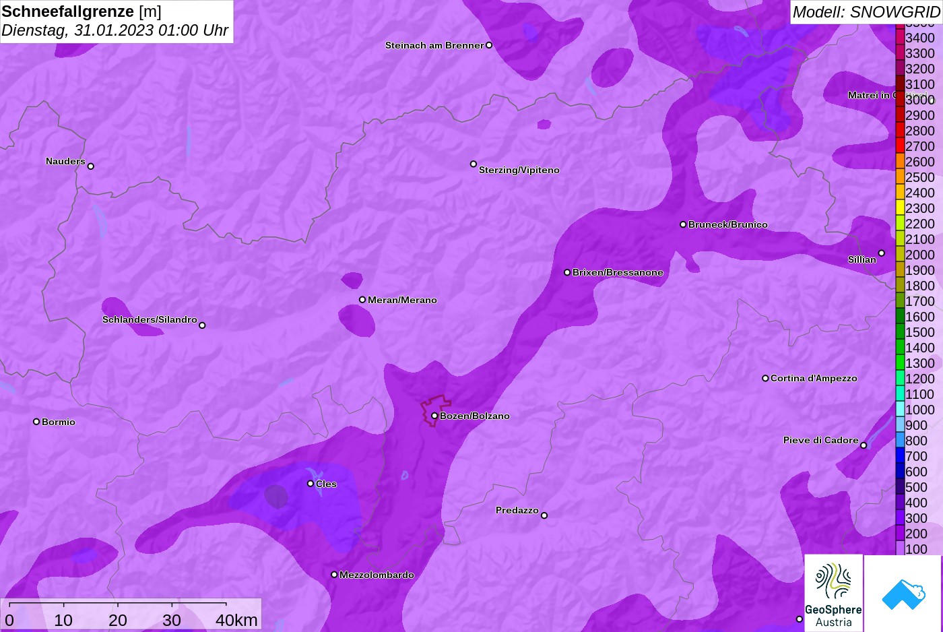Select the Brixen/Bressanone marker dot
Image resolution: width=943 pixels, height=632 pixels.
567,272
